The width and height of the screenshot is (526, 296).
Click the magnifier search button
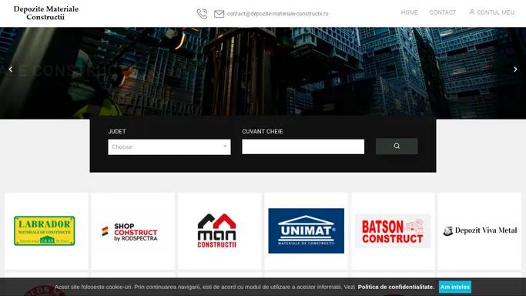(x=397, y=146)
